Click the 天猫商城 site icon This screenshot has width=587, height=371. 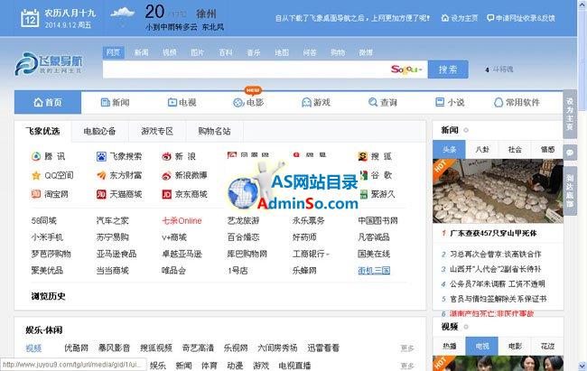[101, 194]
